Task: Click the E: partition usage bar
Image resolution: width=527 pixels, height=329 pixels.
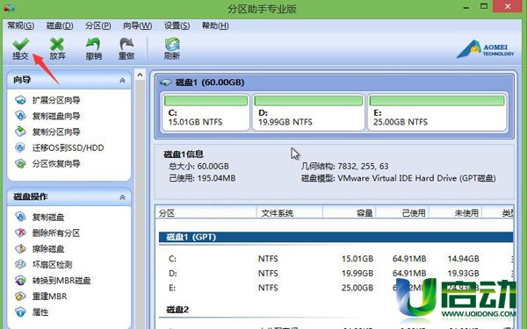Action: pyautogui.click(x=437, y=100)
